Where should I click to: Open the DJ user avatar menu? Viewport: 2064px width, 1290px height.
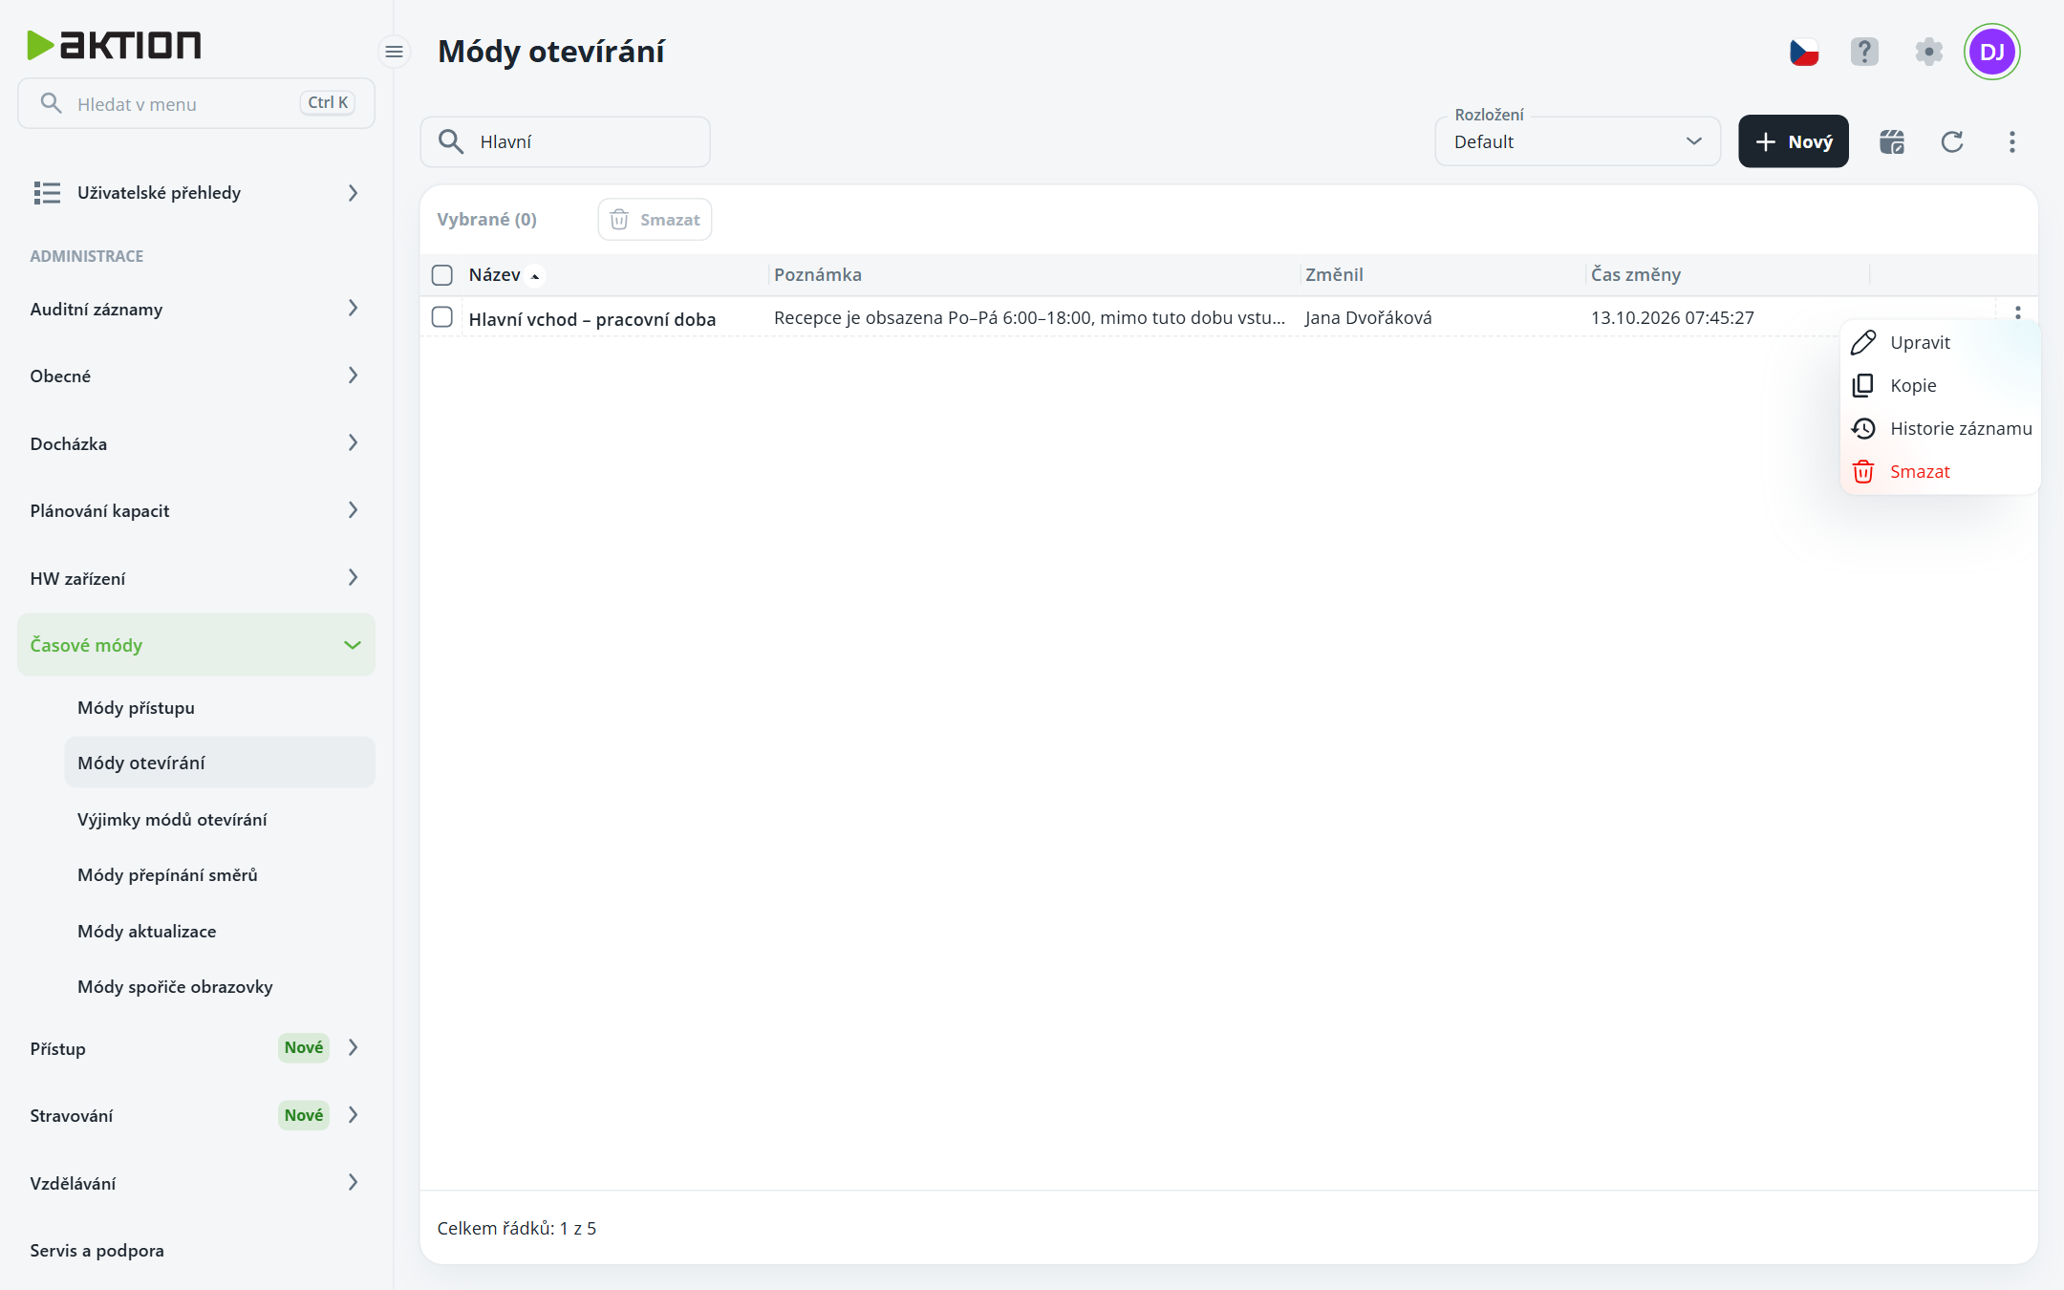1992,52
